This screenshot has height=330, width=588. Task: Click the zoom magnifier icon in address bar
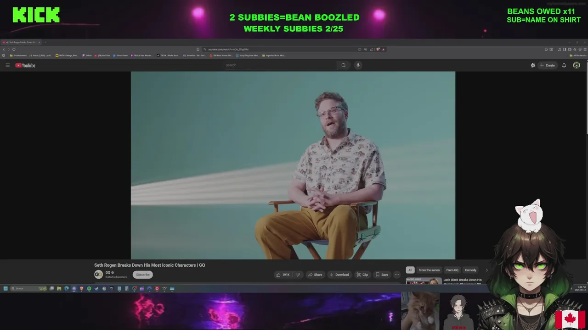pyautogui.click(x=366, y=49)
